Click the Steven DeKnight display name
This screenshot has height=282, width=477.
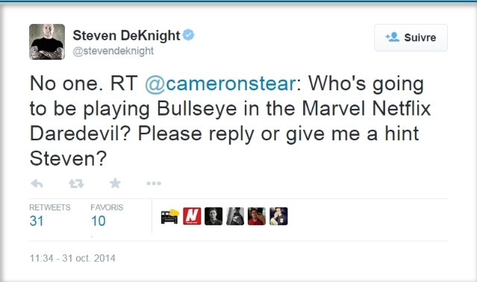127,36
